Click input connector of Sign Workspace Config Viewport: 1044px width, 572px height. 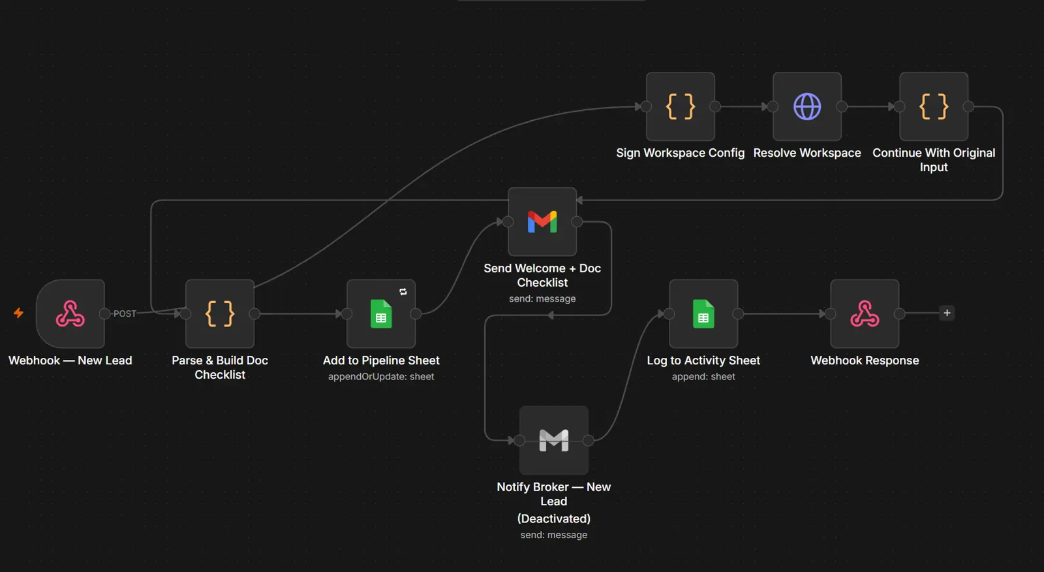pos(646,106)
